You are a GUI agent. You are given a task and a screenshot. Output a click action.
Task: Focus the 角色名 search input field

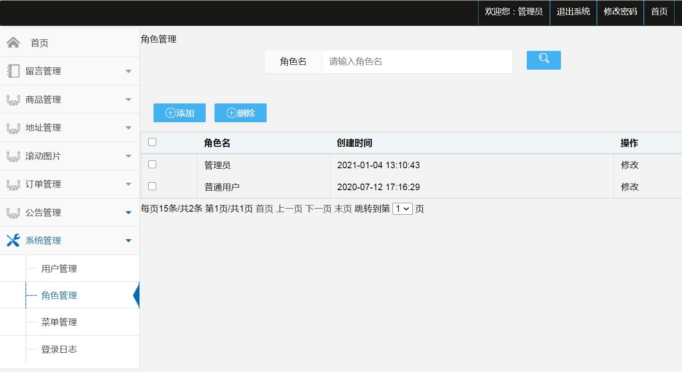(417, 61)
